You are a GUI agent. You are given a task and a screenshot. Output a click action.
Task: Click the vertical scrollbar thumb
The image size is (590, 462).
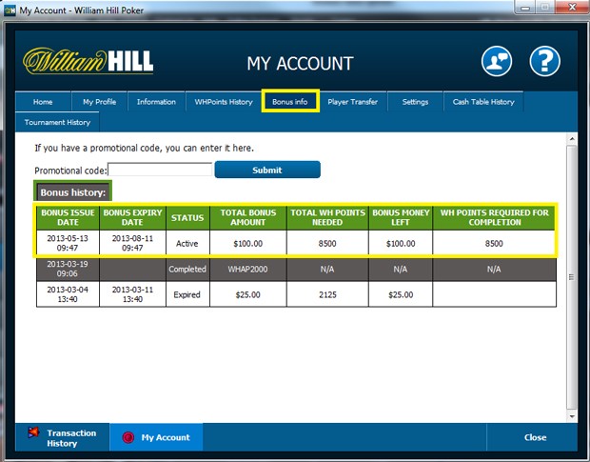pyautogui.click(x=572, y=277)
